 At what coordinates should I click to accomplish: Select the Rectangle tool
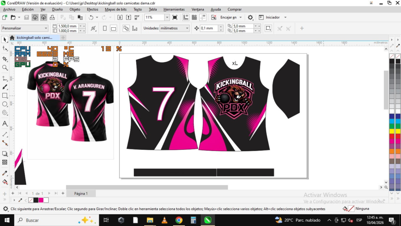tap(5, 95)
